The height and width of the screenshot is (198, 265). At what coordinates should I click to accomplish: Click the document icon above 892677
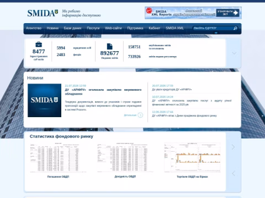110,46
